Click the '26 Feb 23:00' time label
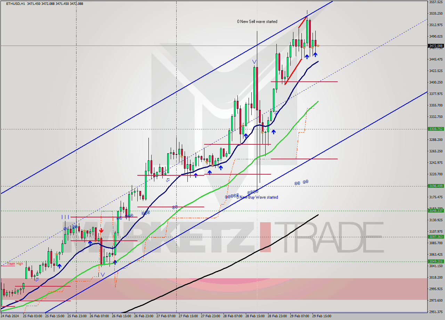The height and width of the screenshot is (320, 445). [144, 317]
